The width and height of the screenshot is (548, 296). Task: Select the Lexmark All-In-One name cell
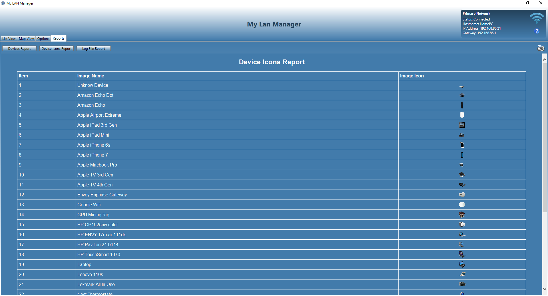coord(237,285)
